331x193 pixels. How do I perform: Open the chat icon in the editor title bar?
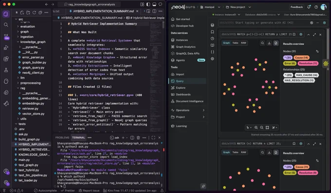point(161,4)
